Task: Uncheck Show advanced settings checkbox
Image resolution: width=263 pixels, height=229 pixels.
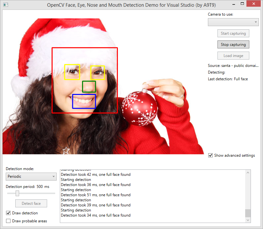Action: [x=210, y=155]
